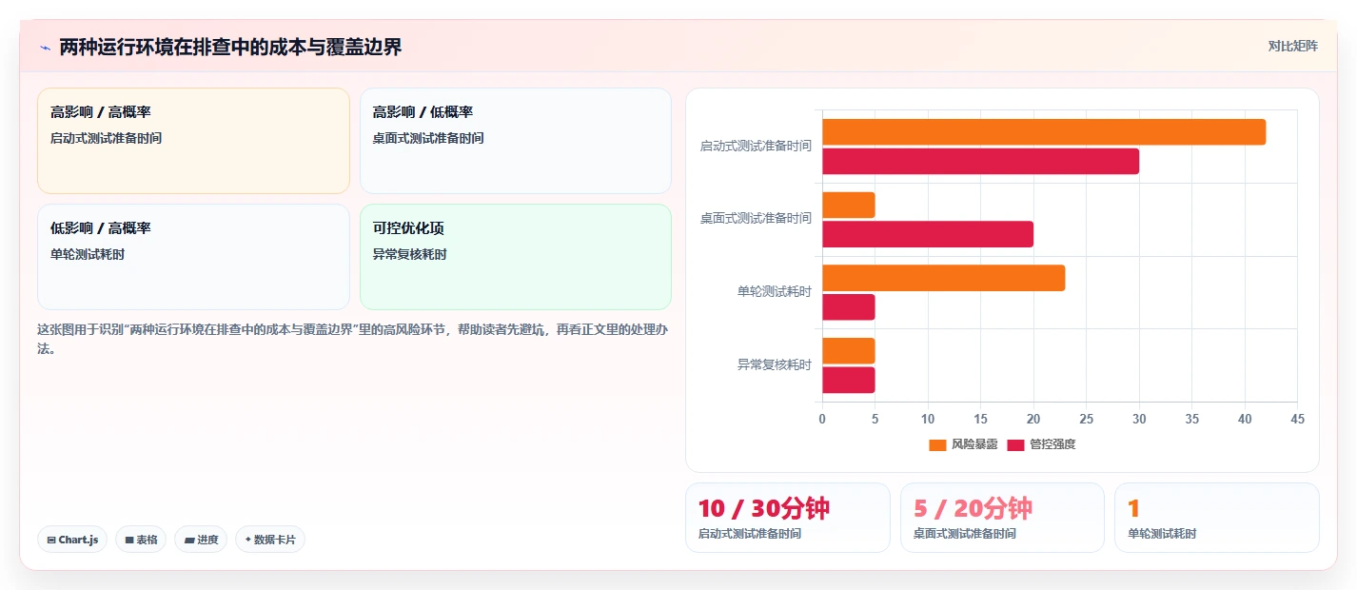Screen dimensions: 1357x590
Task: Click red bar for 异常复核耗时
Action: tap(848, 380)
